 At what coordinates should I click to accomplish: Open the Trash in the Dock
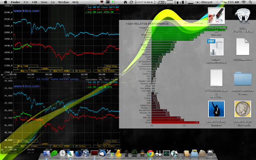[210, 154]
